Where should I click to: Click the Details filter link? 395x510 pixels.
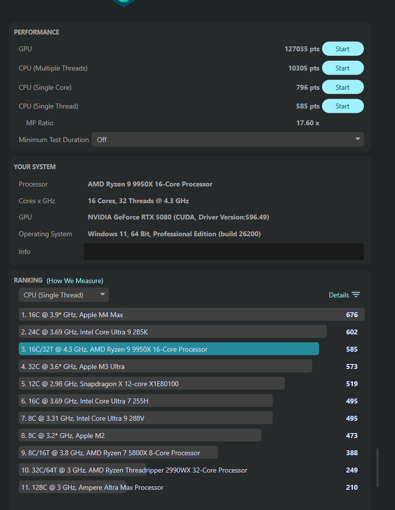tap(344, 295)
